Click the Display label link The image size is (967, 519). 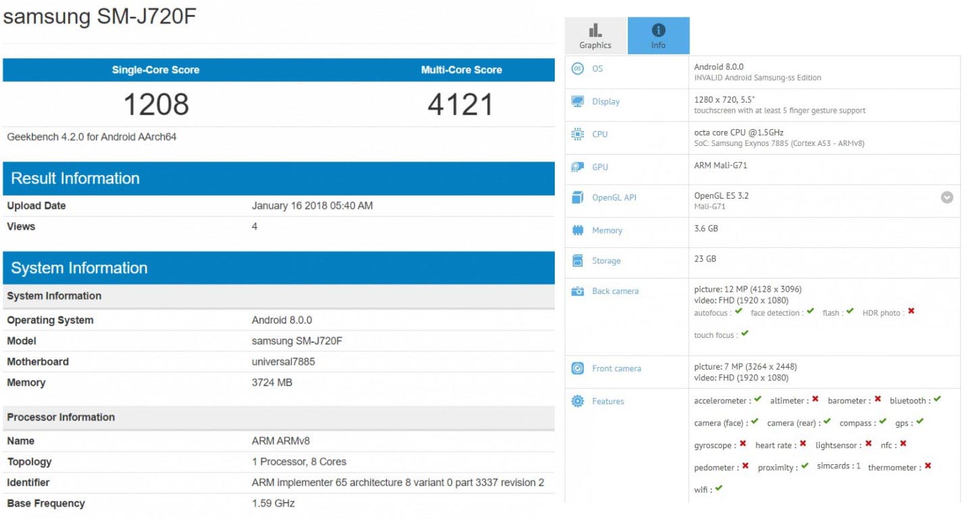[605, 101]
